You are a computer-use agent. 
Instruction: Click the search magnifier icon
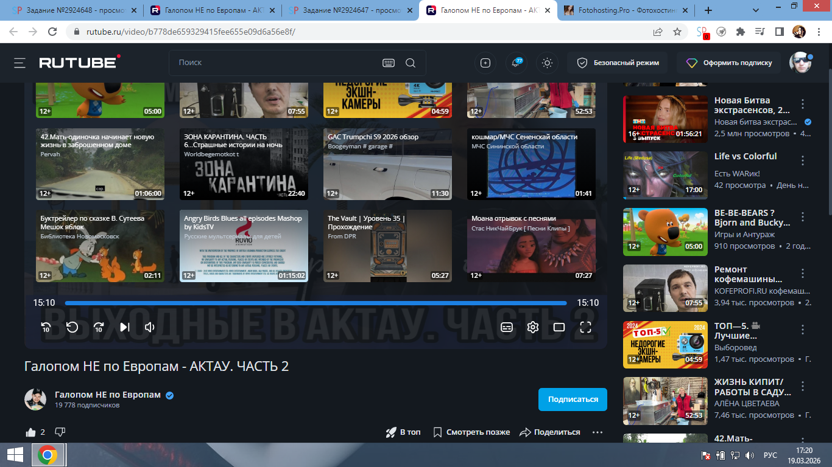coord(411,63)
